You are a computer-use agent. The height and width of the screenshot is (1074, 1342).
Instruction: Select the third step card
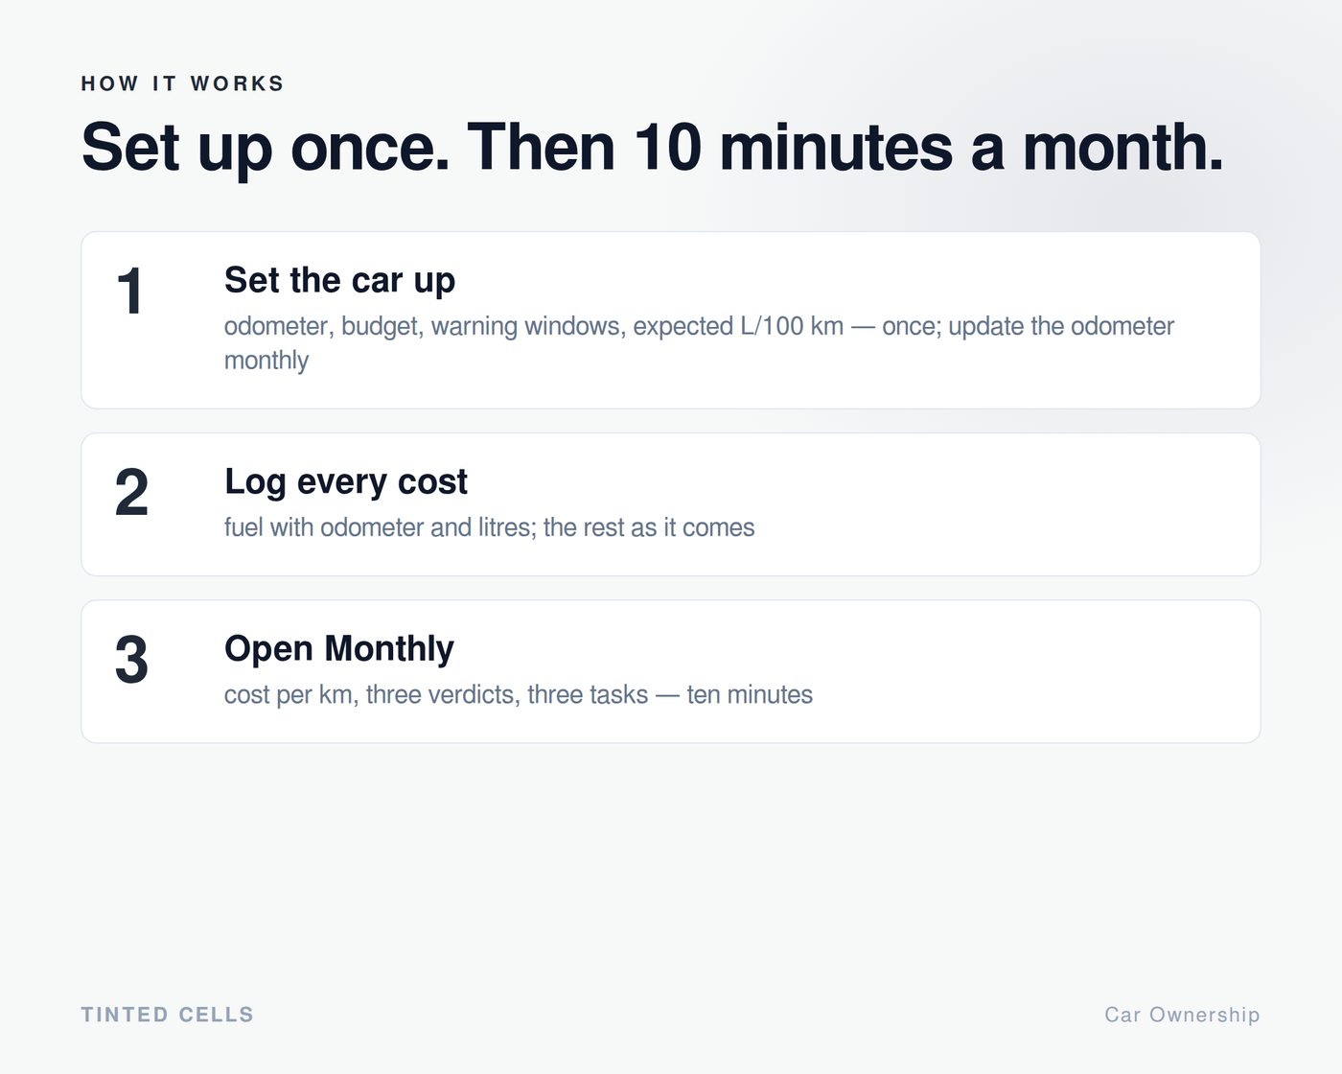tap(671, 671)
